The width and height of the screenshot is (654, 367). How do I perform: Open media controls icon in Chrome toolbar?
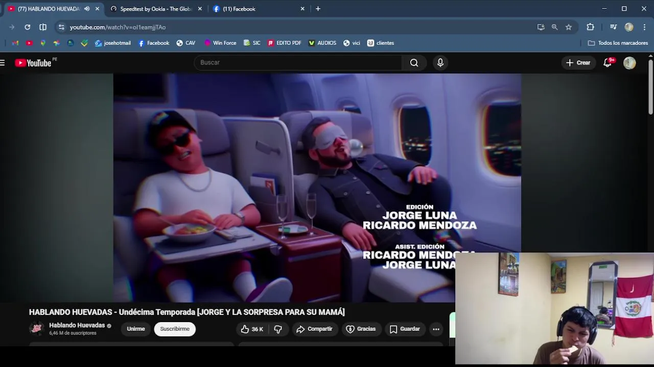613,27
